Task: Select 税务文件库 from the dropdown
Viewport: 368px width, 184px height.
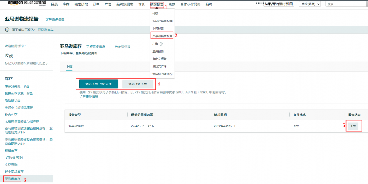Action: (x=159, y=67)
